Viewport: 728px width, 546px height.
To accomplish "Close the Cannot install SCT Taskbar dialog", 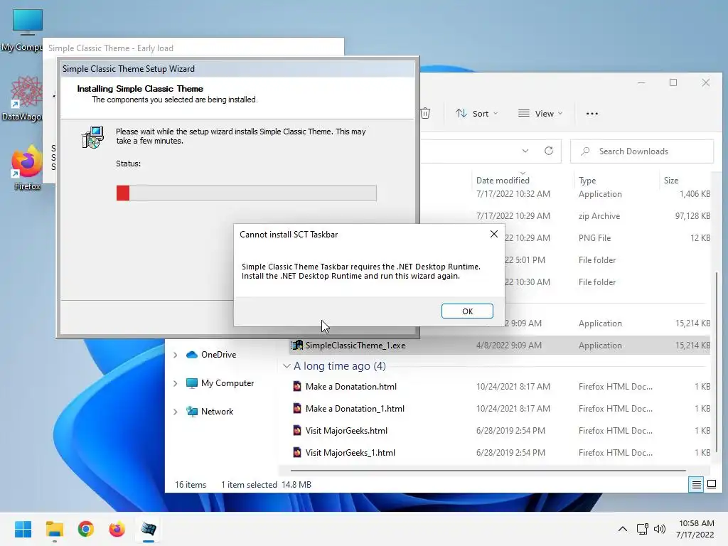I will point(494,234).
